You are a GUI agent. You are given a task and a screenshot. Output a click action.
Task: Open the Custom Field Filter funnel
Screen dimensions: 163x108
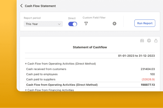[x=86, y=23]
